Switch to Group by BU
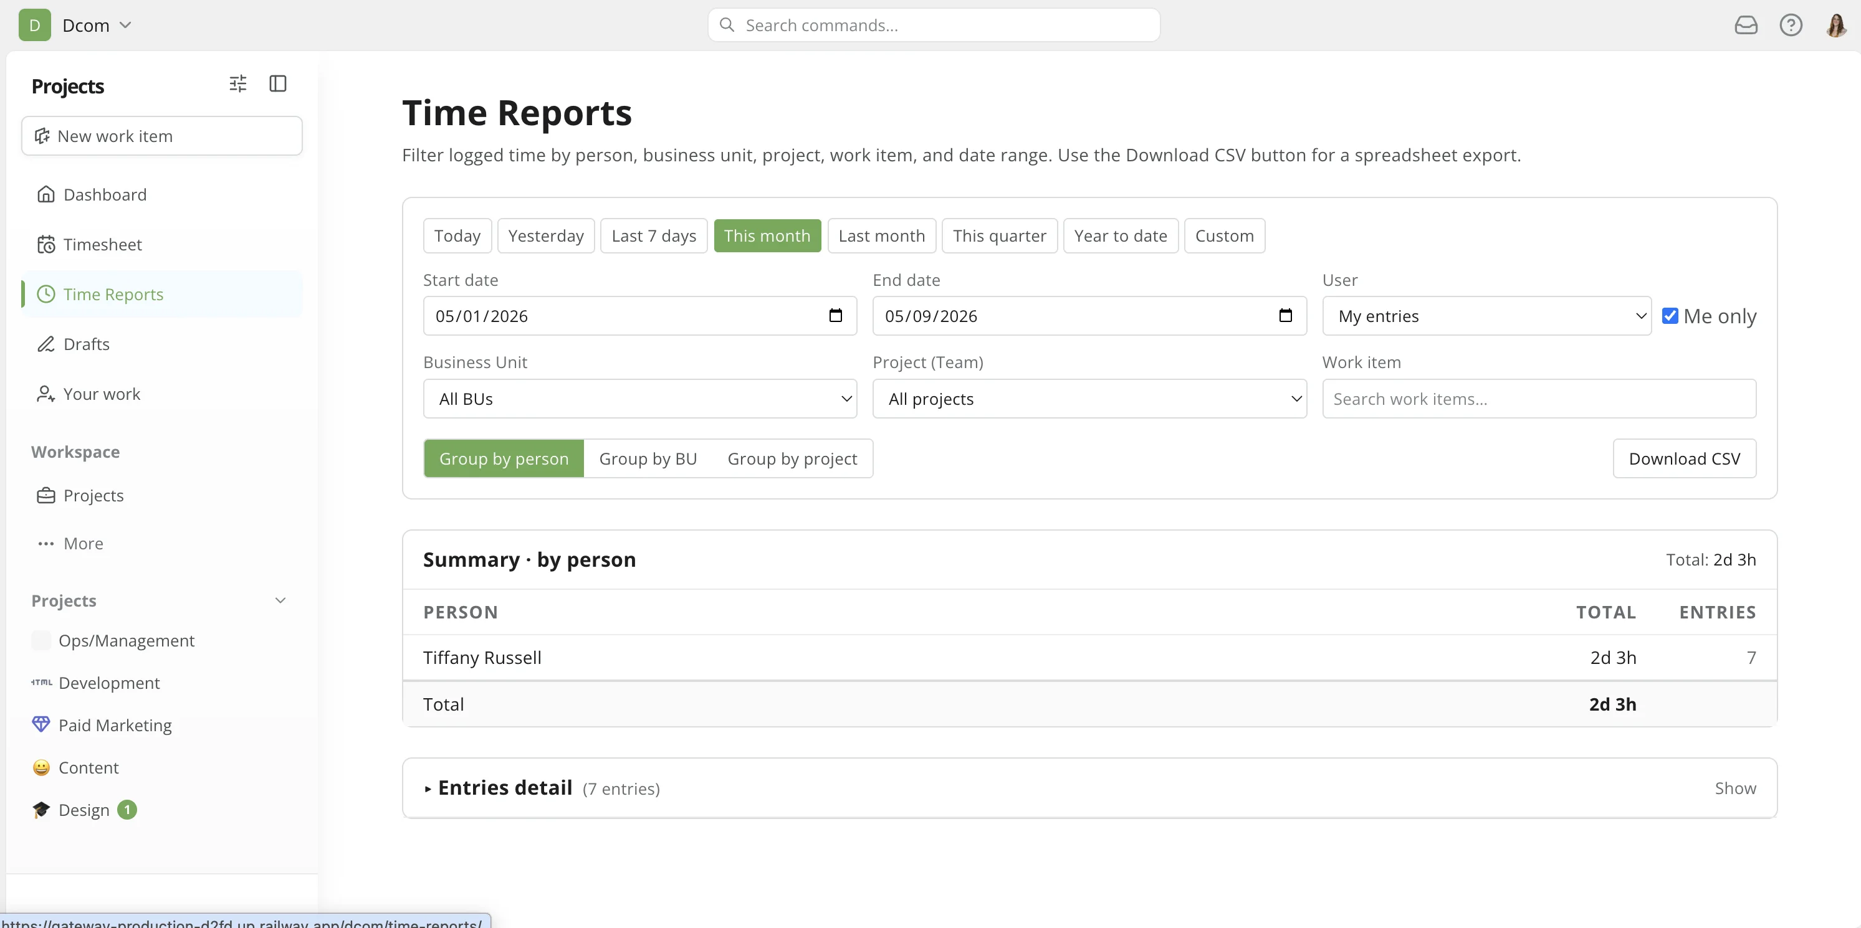 click(648, 458)
